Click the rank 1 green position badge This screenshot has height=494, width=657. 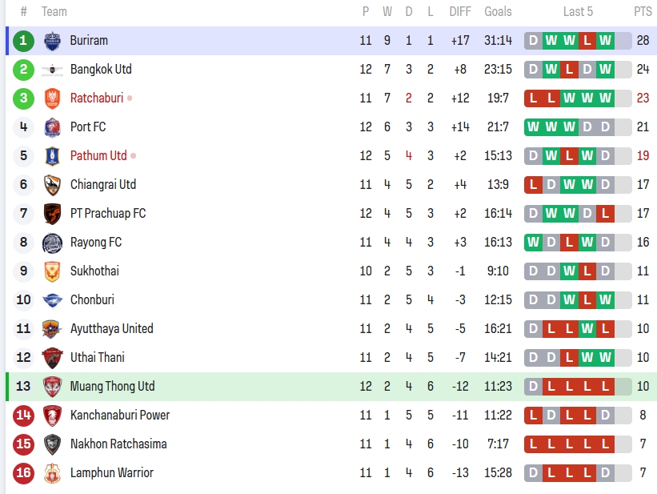click(x=24, y=41)
